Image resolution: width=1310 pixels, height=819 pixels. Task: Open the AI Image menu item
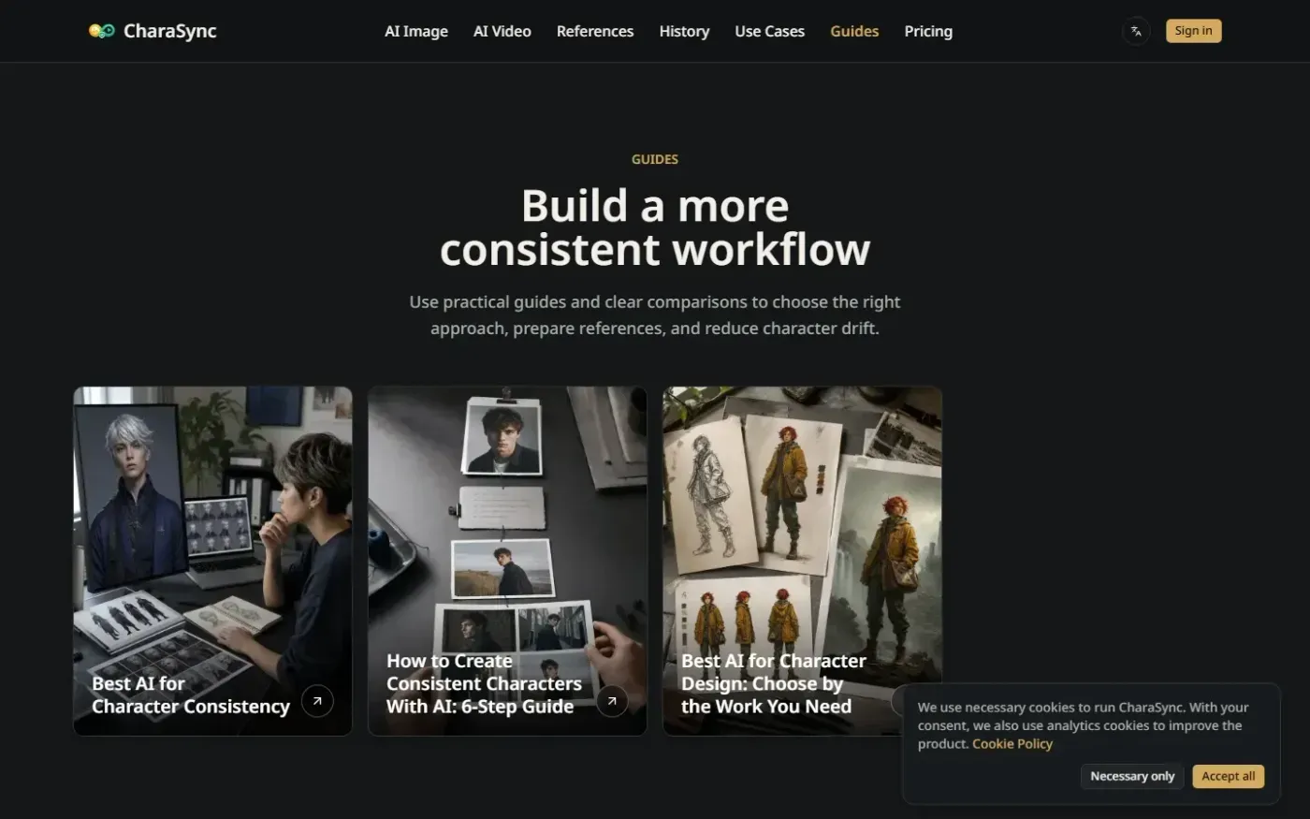[x=416, y=31]
